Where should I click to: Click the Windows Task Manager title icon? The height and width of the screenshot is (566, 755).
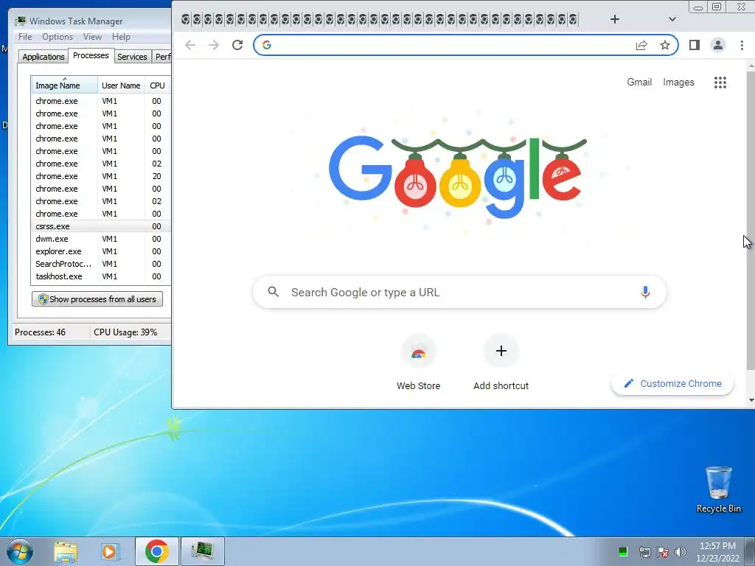coord(20,21)
